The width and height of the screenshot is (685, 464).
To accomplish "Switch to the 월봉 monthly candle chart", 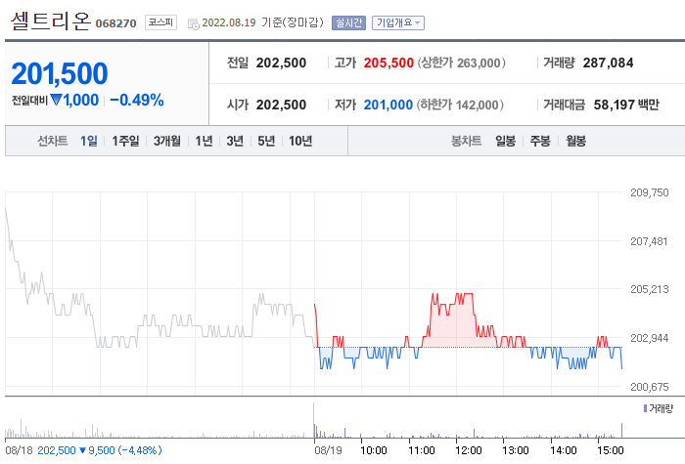I will (575, 141).
